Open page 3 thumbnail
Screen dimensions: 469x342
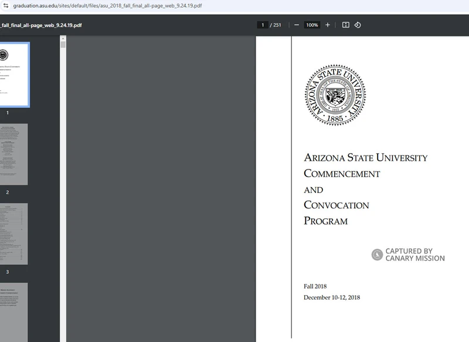tap(13, 234)
